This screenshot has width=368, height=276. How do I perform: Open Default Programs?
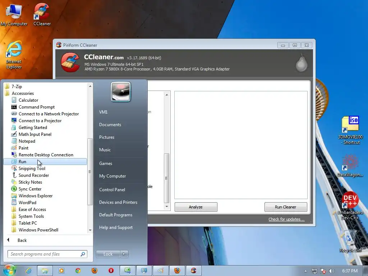[115, 215]
